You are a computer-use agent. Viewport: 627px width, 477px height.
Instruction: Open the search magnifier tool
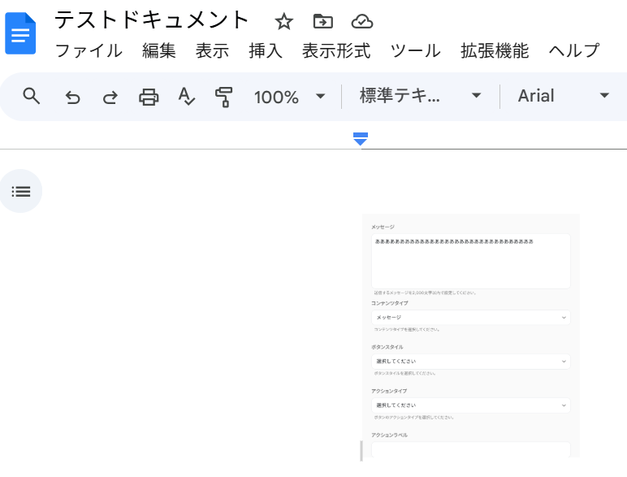click(32, 97)
